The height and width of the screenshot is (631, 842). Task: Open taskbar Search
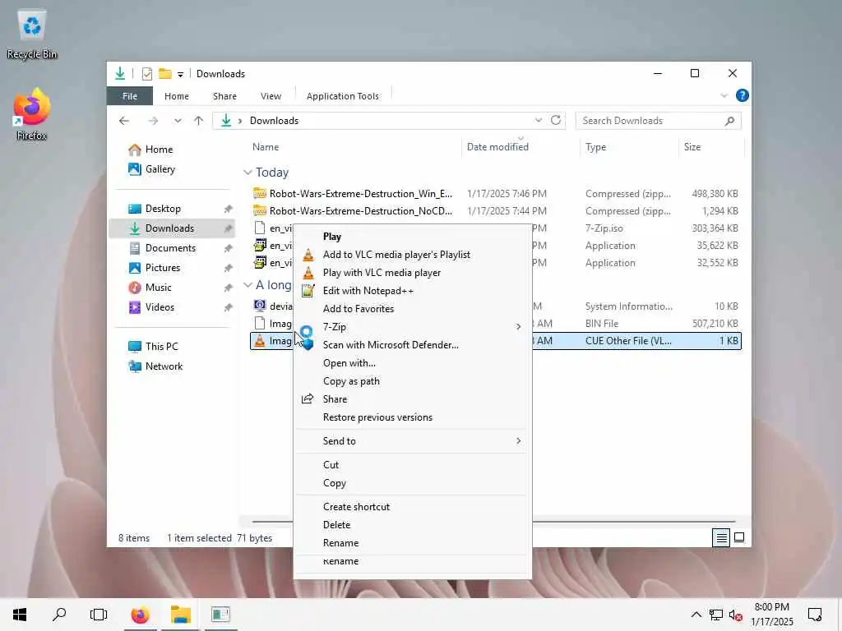point(59,615)
